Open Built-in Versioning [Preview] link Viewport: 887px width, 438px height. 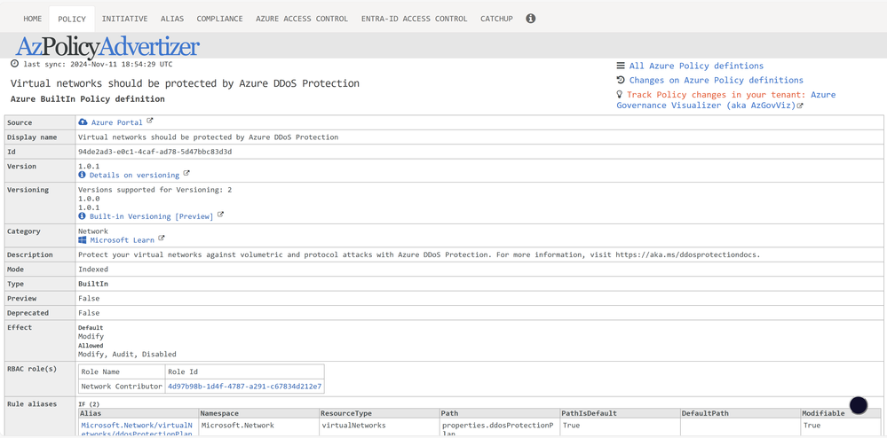pyautogui.click(x=151, y=216)
